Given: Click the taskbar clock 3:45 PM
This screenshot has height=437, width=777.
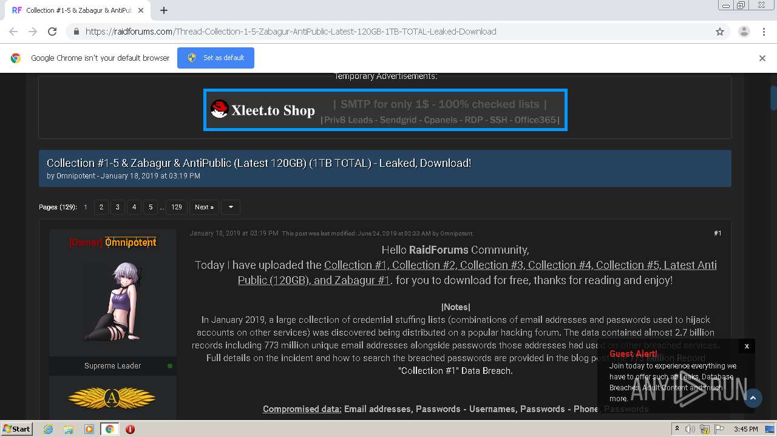Looking at the screenshot, I should [x=746, y=429].
